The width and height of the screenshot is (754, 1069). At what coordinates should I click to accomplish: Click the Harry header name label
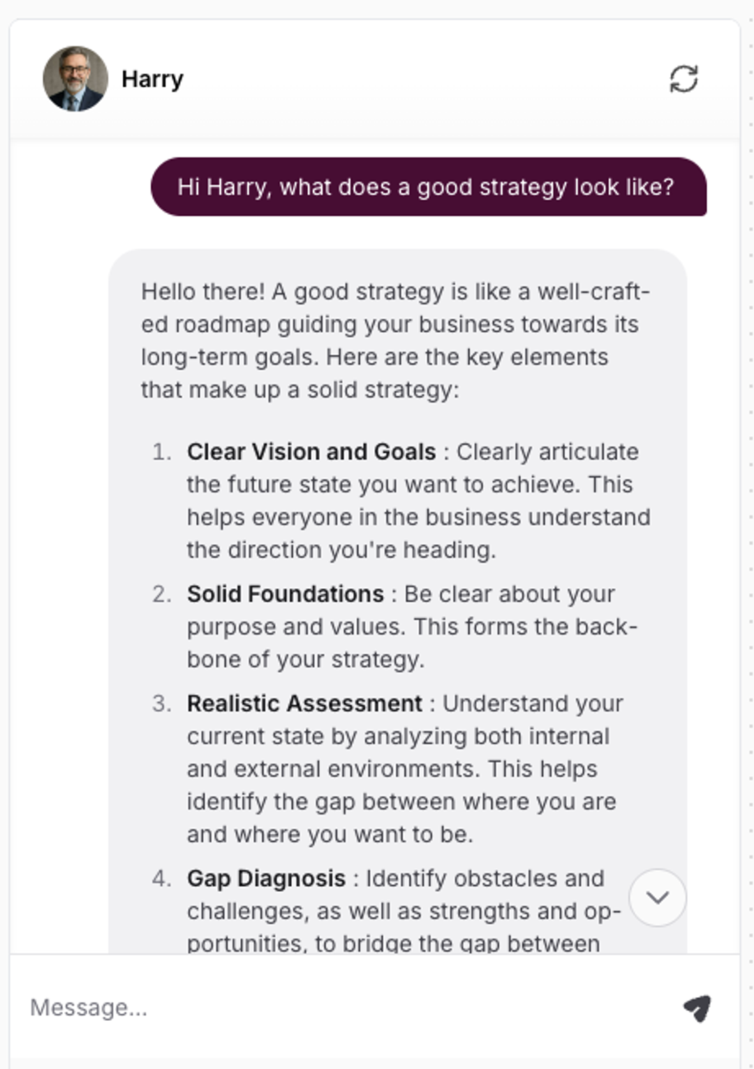152,78
